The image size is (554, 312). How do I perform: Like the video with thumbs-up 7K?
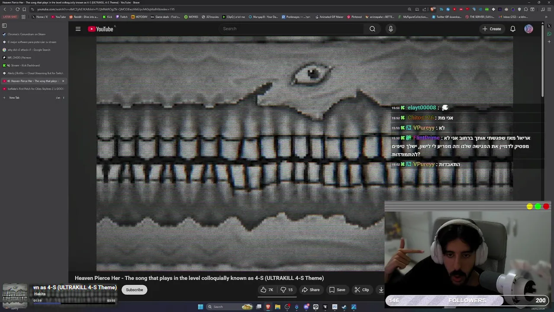click(x=267, y=290)
